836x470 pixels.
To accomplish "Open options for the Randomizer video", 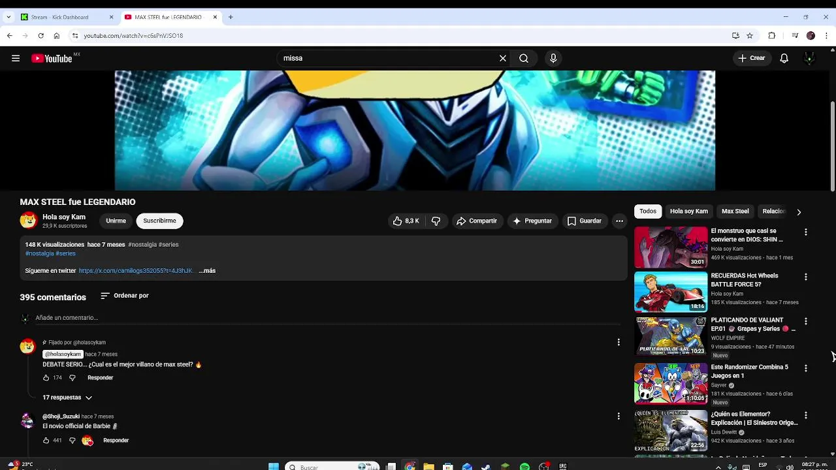I will coord(805,368).
